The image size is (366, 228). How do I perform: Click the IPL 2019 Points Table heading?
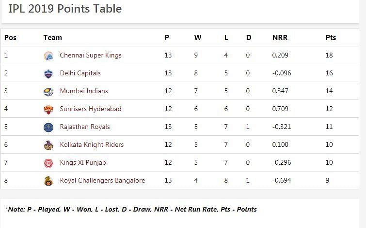click(65, 9)
